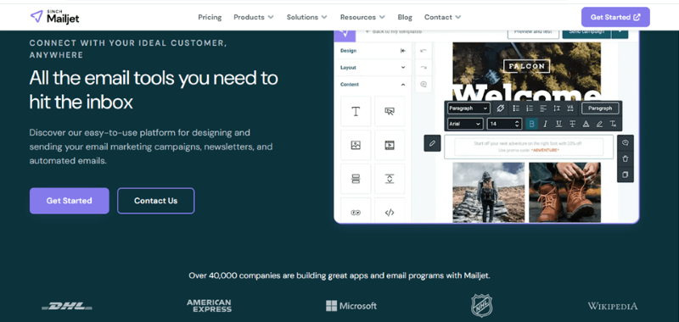
Task: Click the text color A icon
Action: [x=586, y=124]
